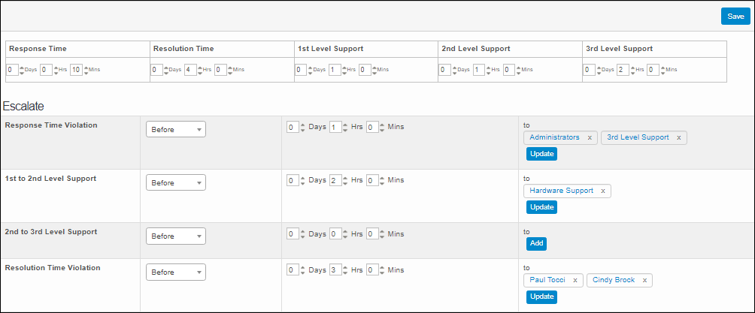Remove Administrators tag from Response Time Violation
This screenshot has width=755, height=313.
point(590,138)
